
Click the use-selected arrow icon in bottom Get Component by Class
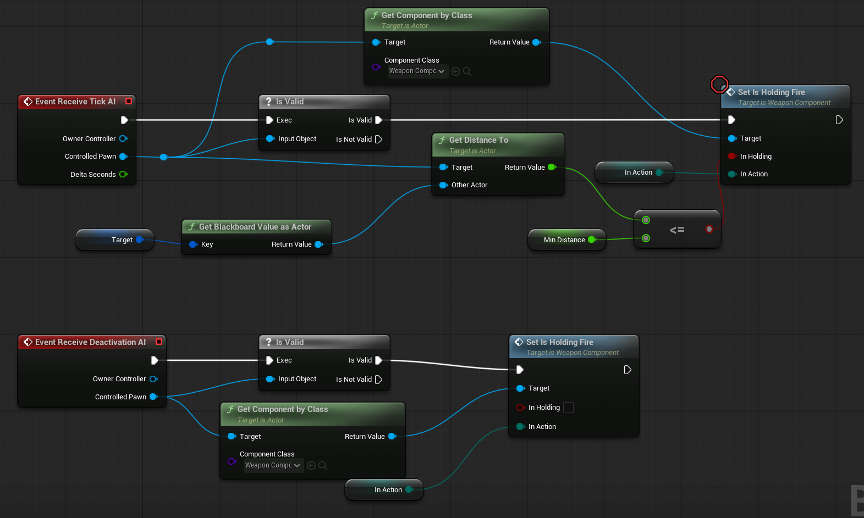(311, 466)
